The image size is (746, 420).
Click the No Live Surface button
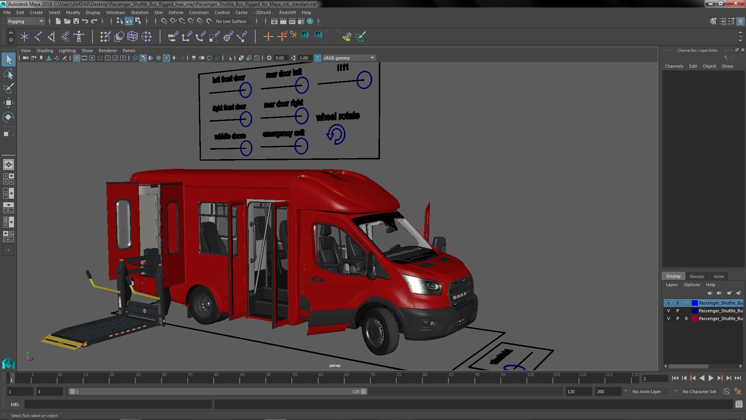click(231, 21)
